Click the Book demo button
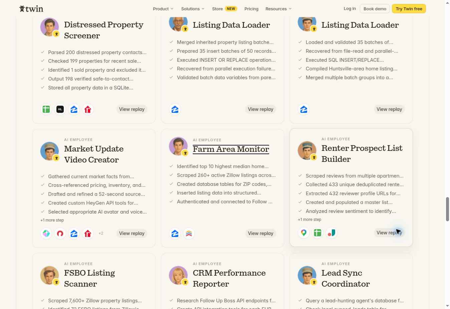Viewport: 450px width, 309px height. (x=375, y=9)
